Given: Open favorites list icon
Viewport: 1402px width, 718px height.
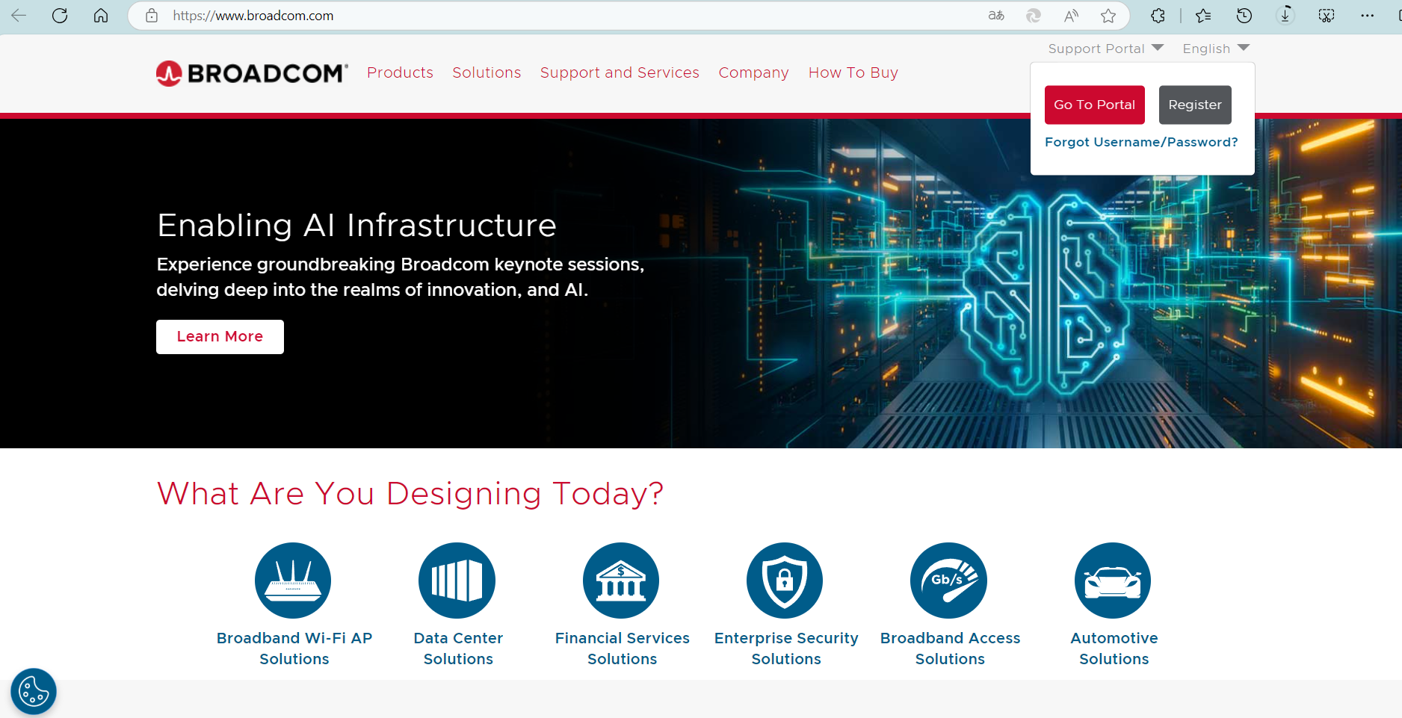Looking at the screenshot, I should [1203, 16].
